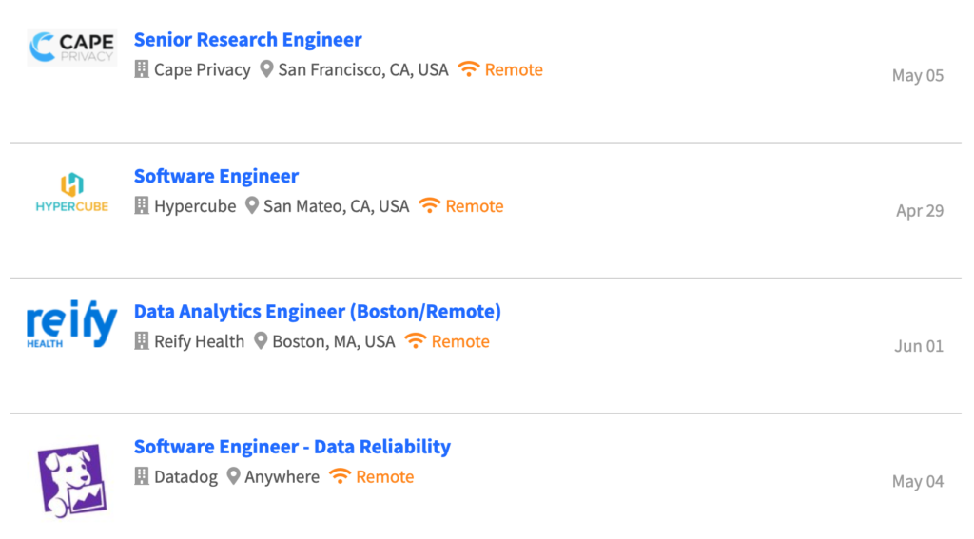The width and height of the screenshot is (974, 539).
Task: Click the wifi Remote icon for Cape Privacy
Action: tap(469, 68)
